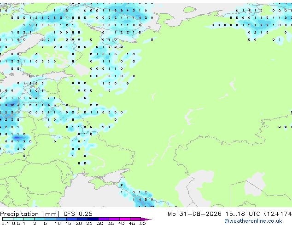Click the over-50 mm arrow legend end
The image size is (292, 225).
[146, 219]
